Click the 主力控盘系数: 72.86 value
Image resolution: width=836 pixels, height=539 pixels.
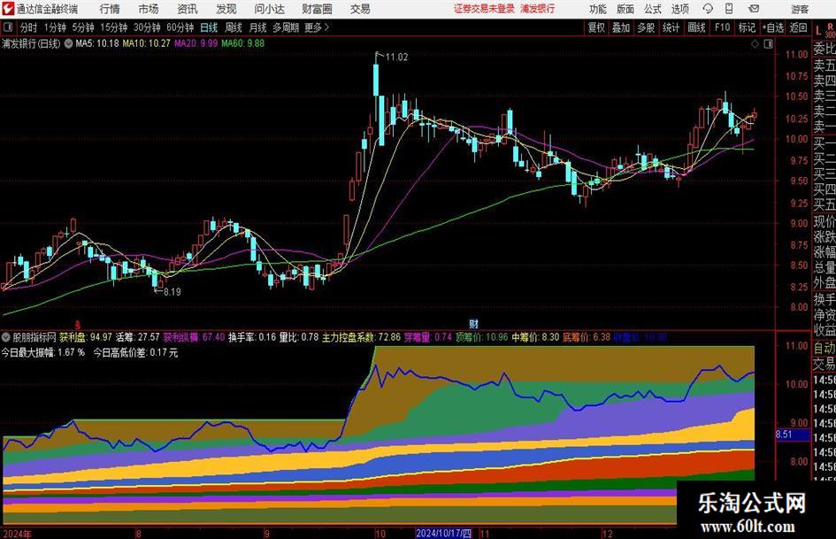click(x=361, y=337)
